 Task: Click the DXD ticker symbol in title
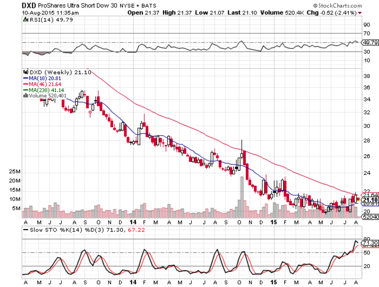pos(28,6)
